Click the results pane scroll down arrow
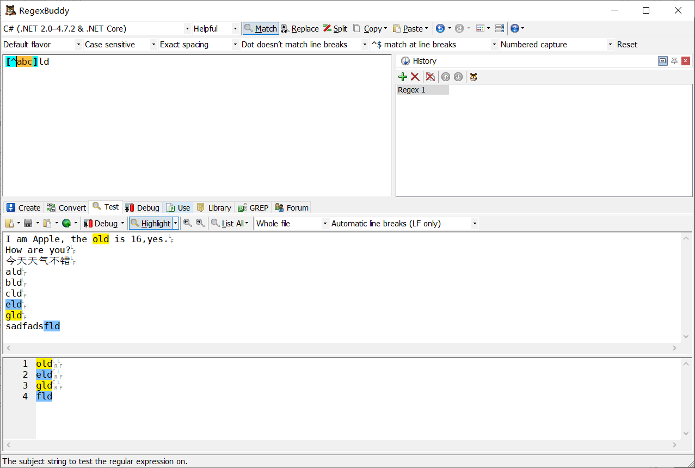The width and height of the screenshot is (695, 468). click(x=686, y=434)
